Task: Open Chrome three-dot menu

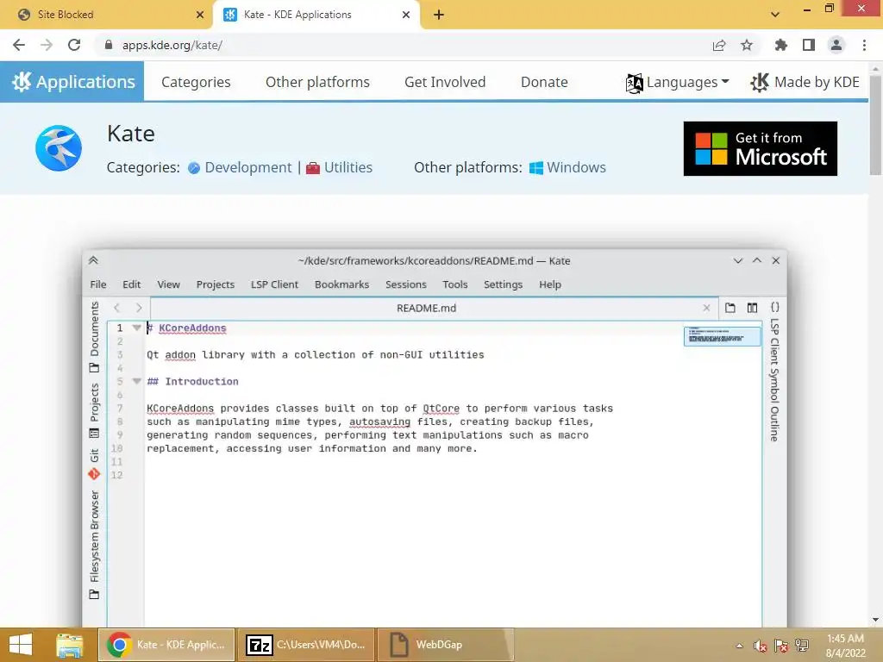Action: point(864,45)
